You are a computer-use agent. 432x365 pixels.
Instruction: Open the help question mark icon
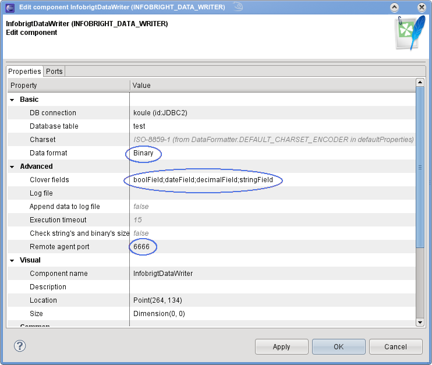pos(20,346)
